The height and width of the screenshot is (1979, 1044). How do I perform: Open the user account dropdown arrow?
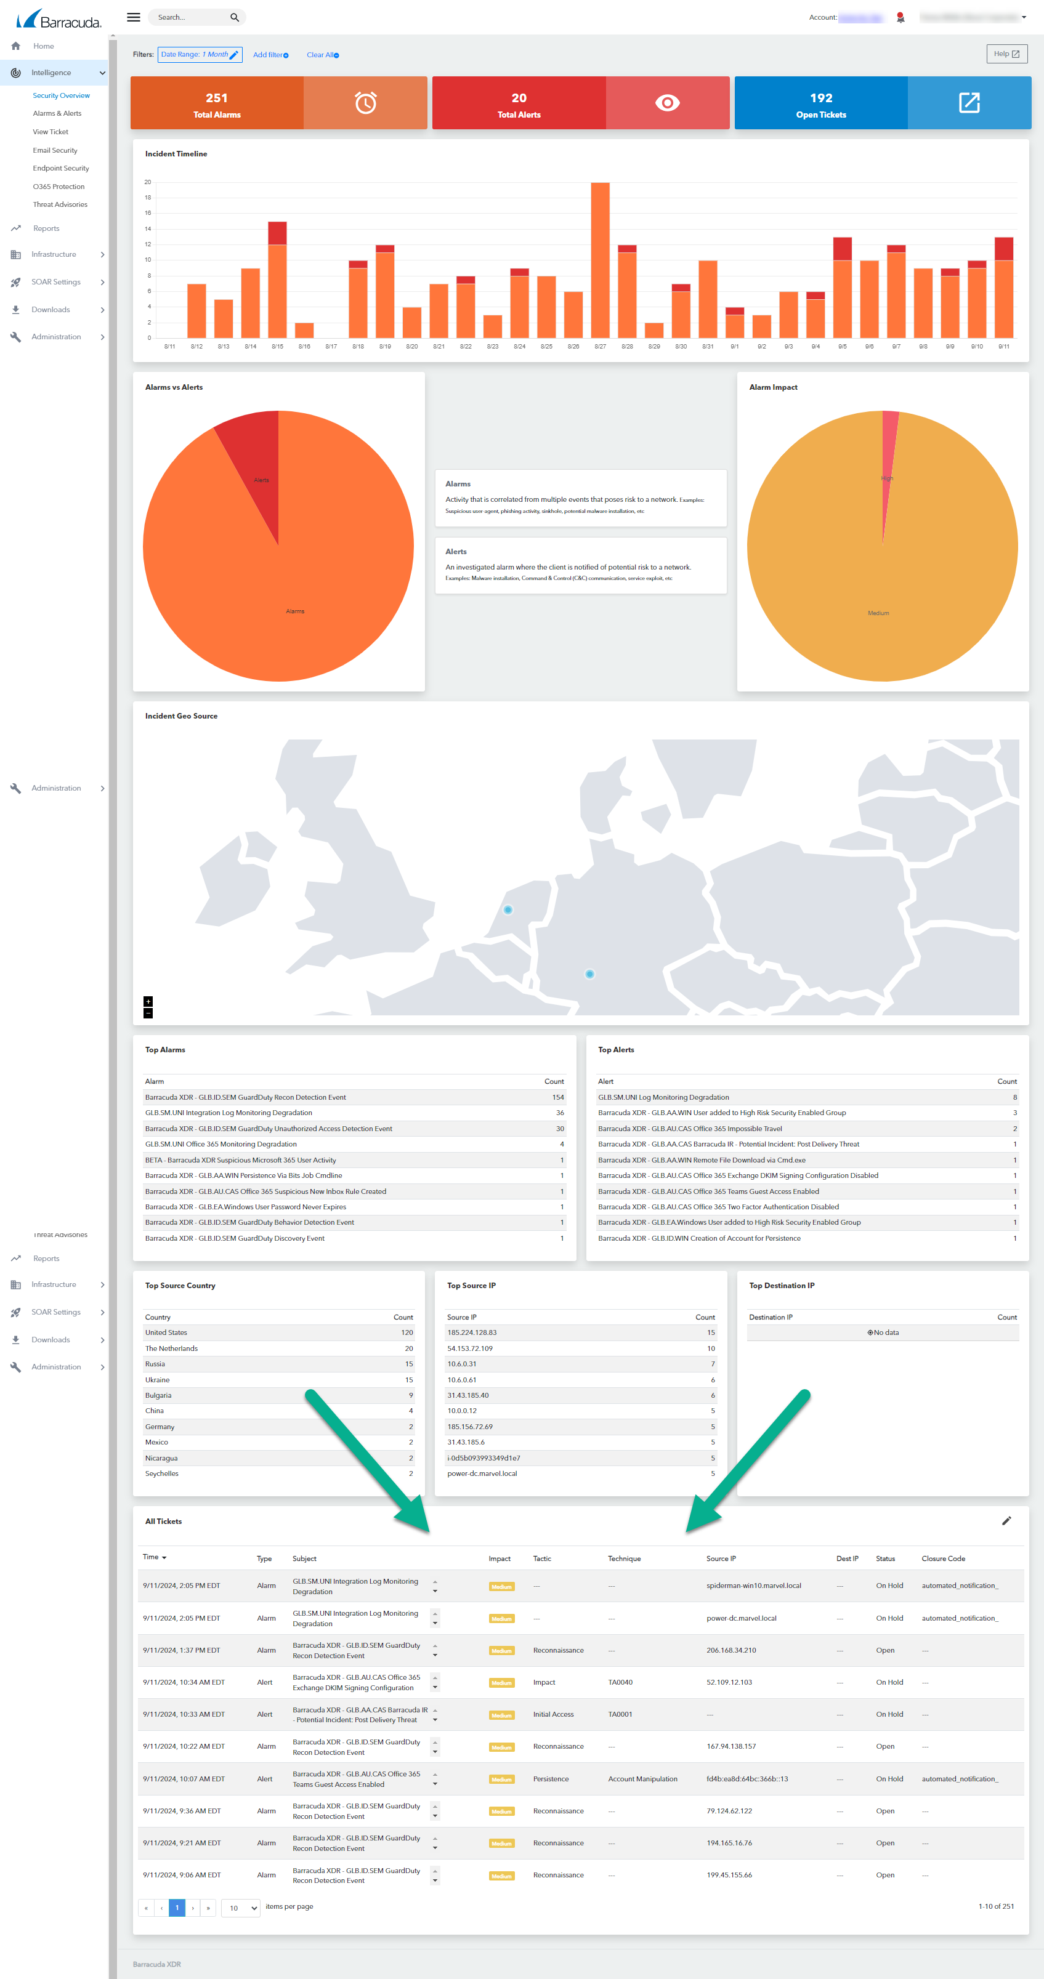point(1023,17)
